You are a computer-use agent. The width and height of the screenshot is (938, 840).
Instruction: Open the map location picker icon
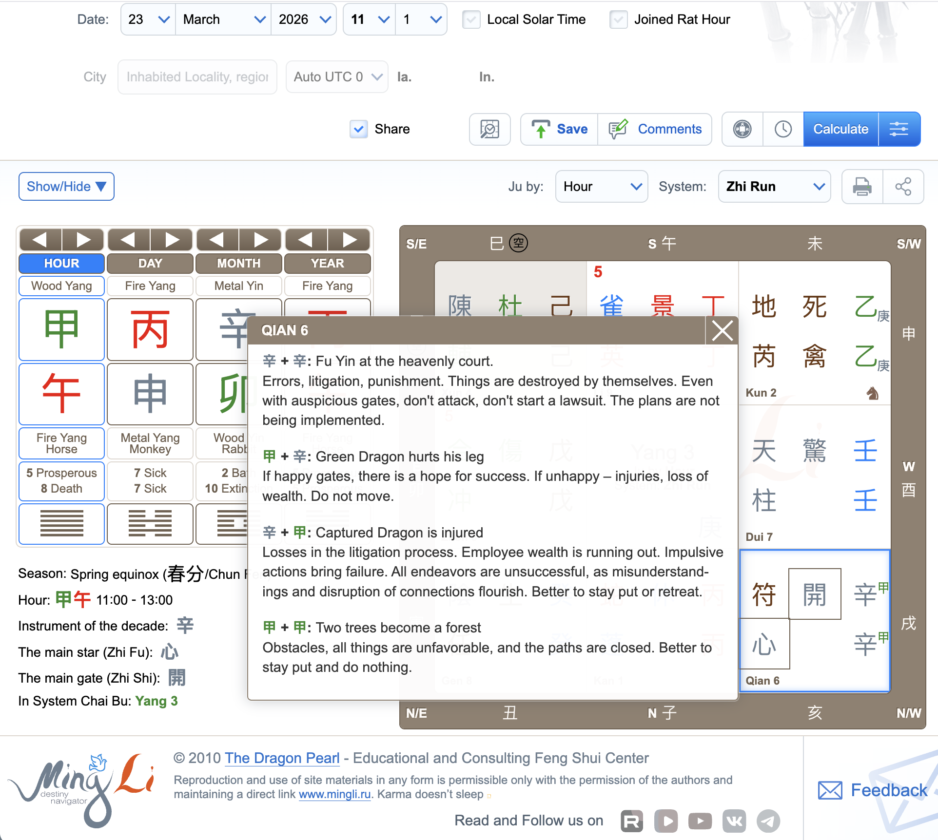tap(489, 130)
